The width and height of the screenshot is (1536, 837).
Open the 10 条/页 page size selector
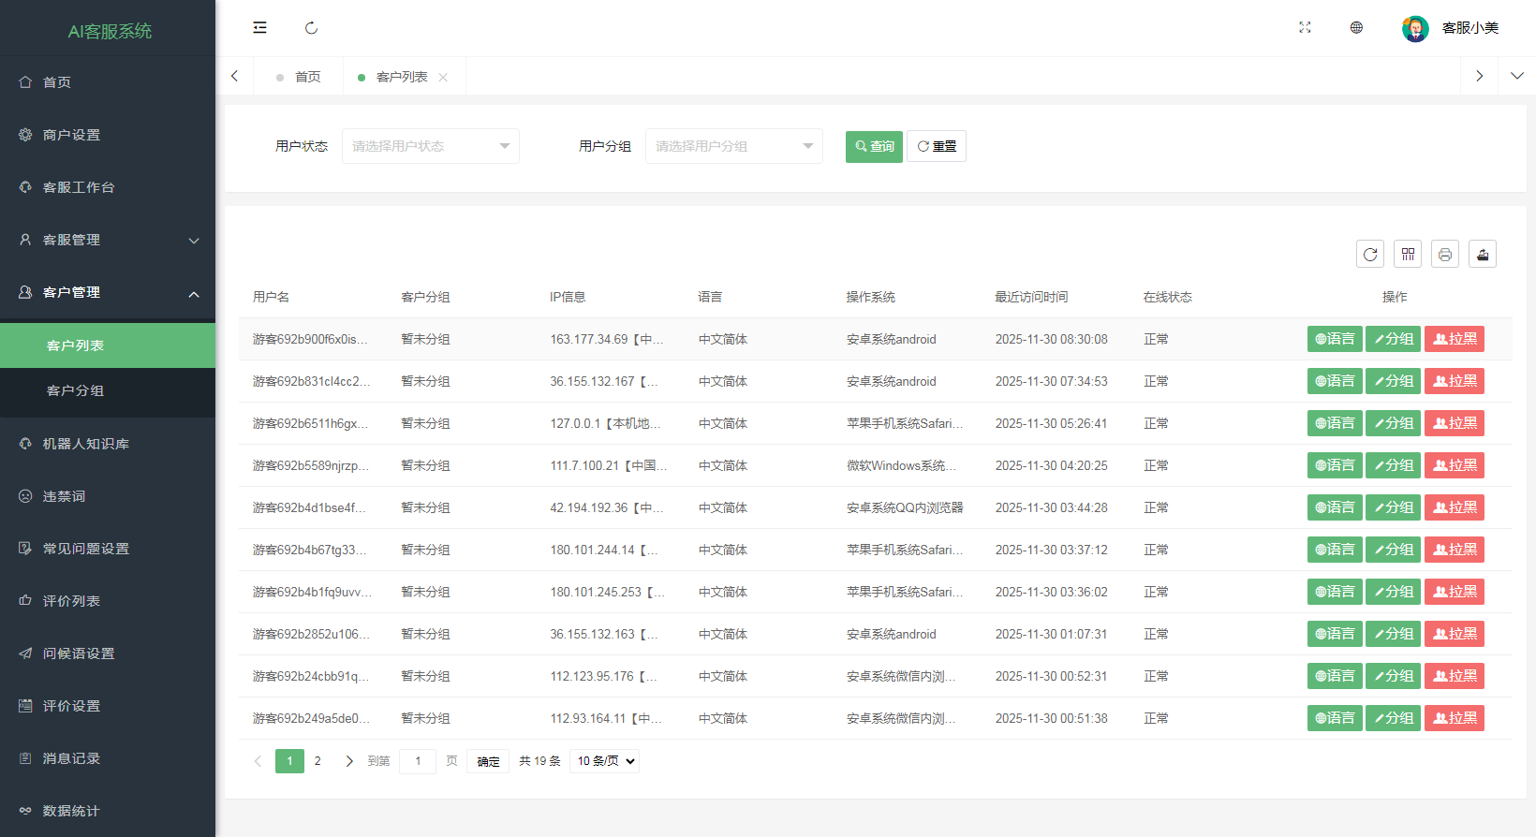(605, 761)
